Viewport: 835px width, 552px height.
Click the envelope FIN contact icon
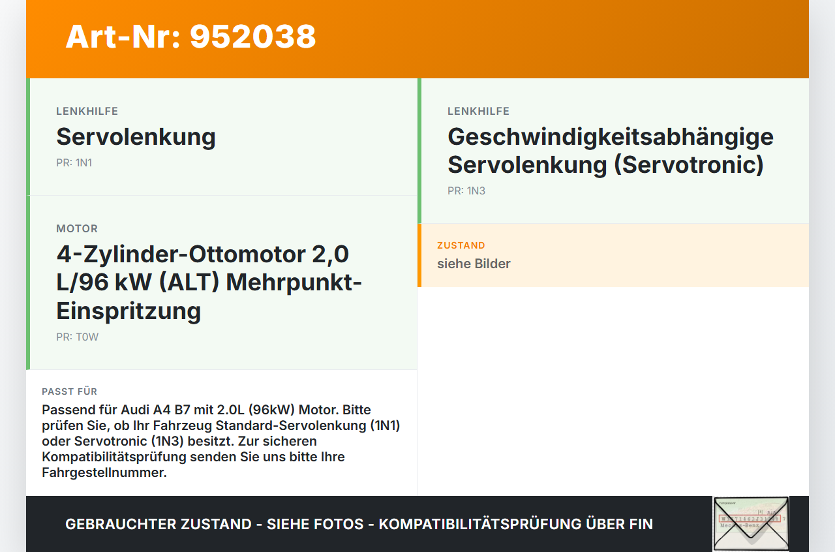[751, 524]
